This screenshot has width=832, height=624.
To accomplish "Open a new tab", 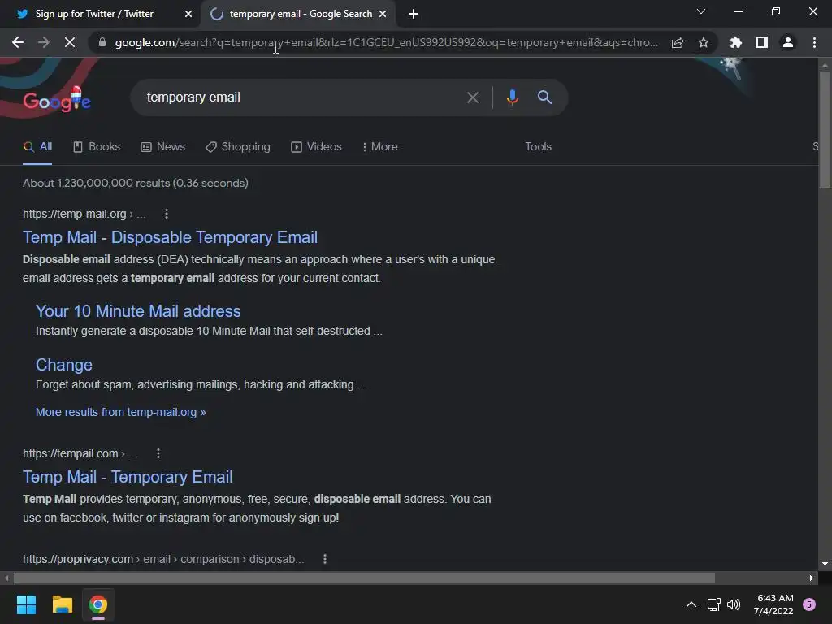I will [414, 14].
